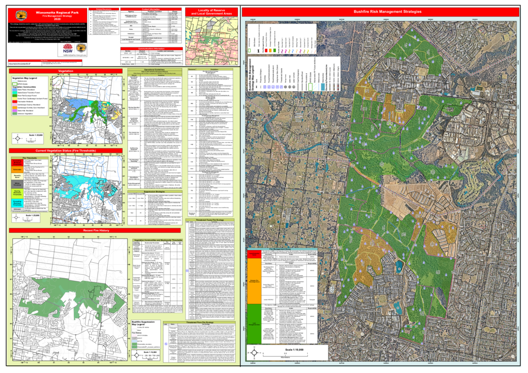Click the Vegetation Map Legend title
The width and height of the screenshot is (528, 373).
25,78
